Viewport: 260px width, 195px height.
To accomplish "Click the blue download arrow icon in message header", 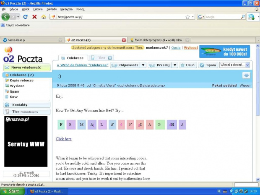I will click(246, 75).
